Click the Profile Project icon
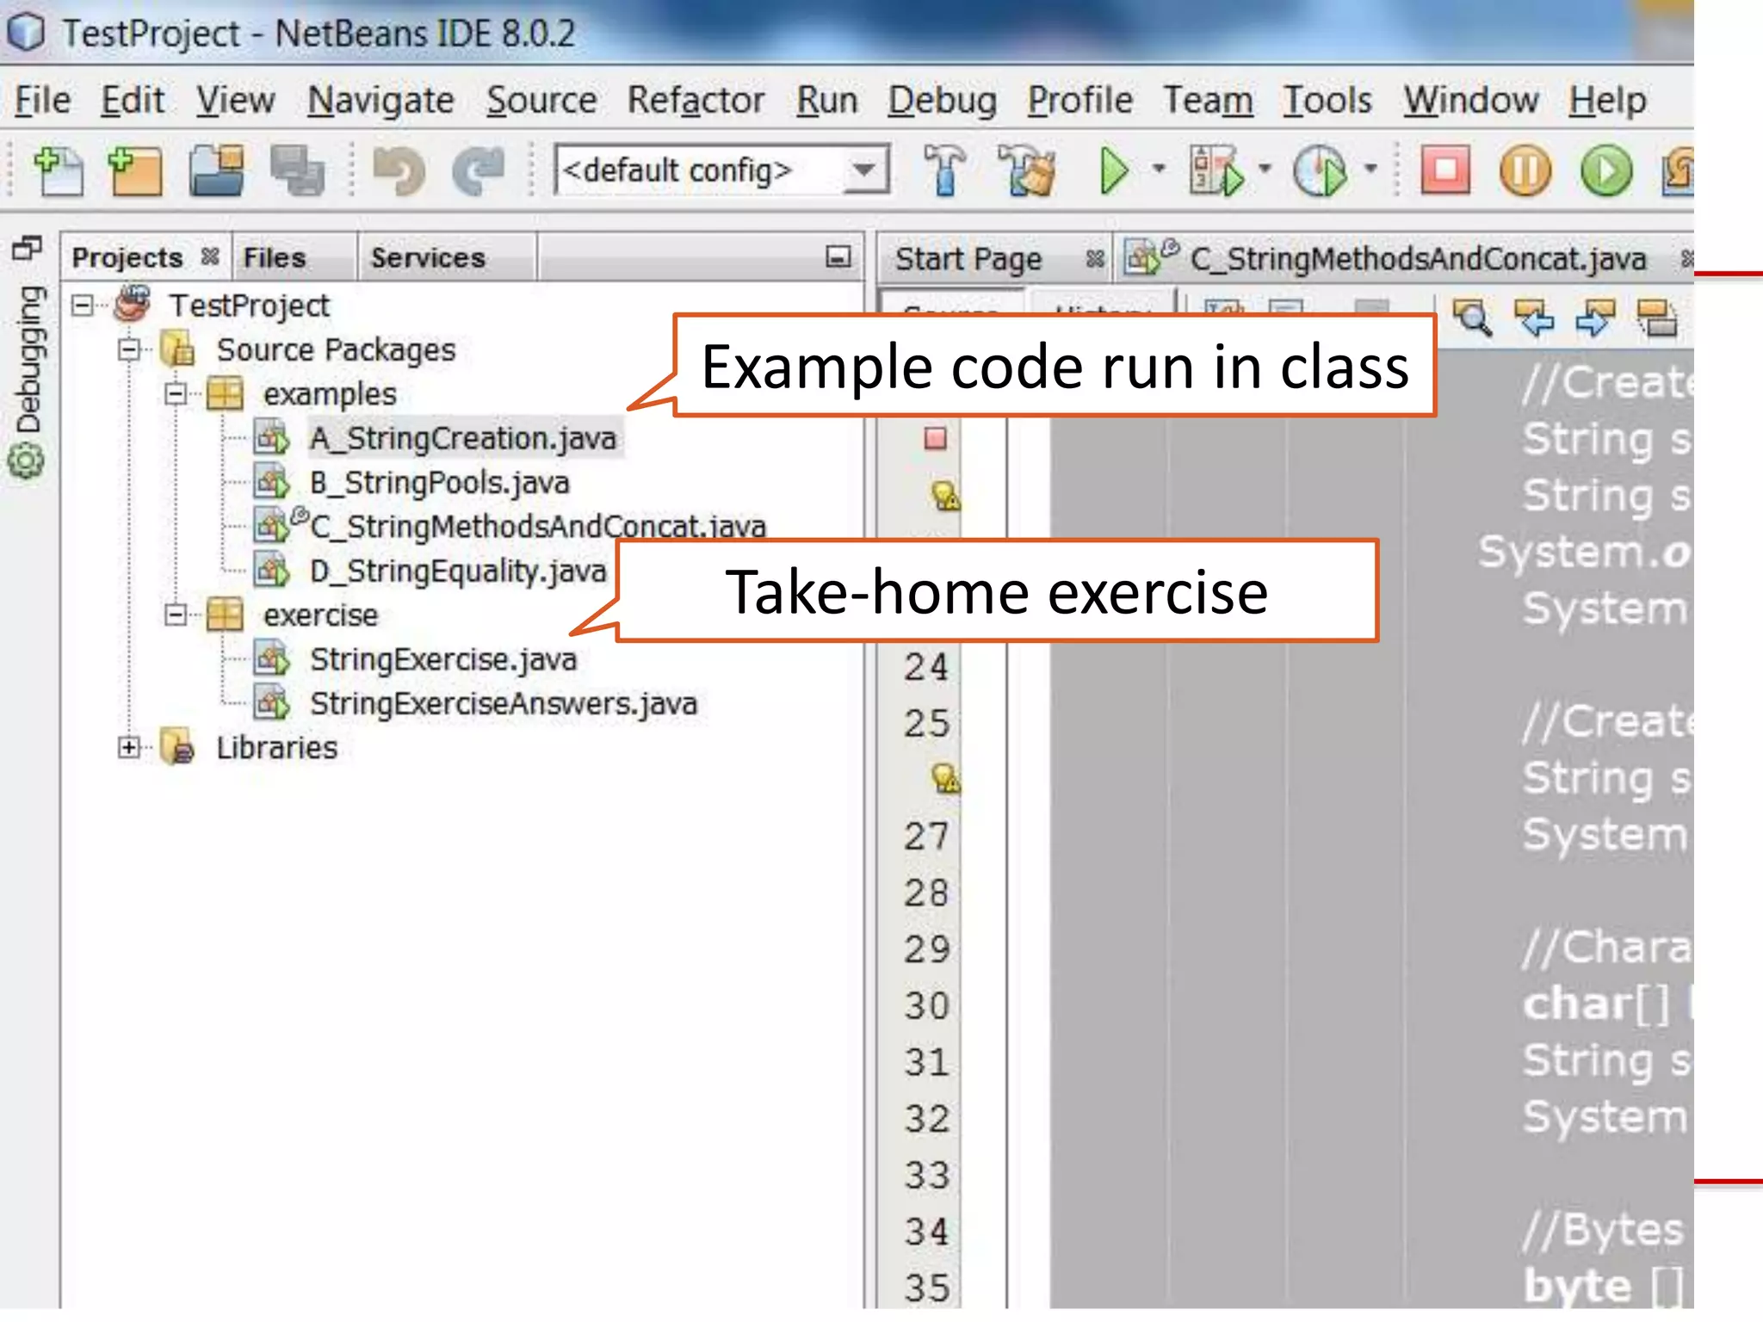Image resolution: width=1763 pixels, height=1322 pixels. point(1320,170)
